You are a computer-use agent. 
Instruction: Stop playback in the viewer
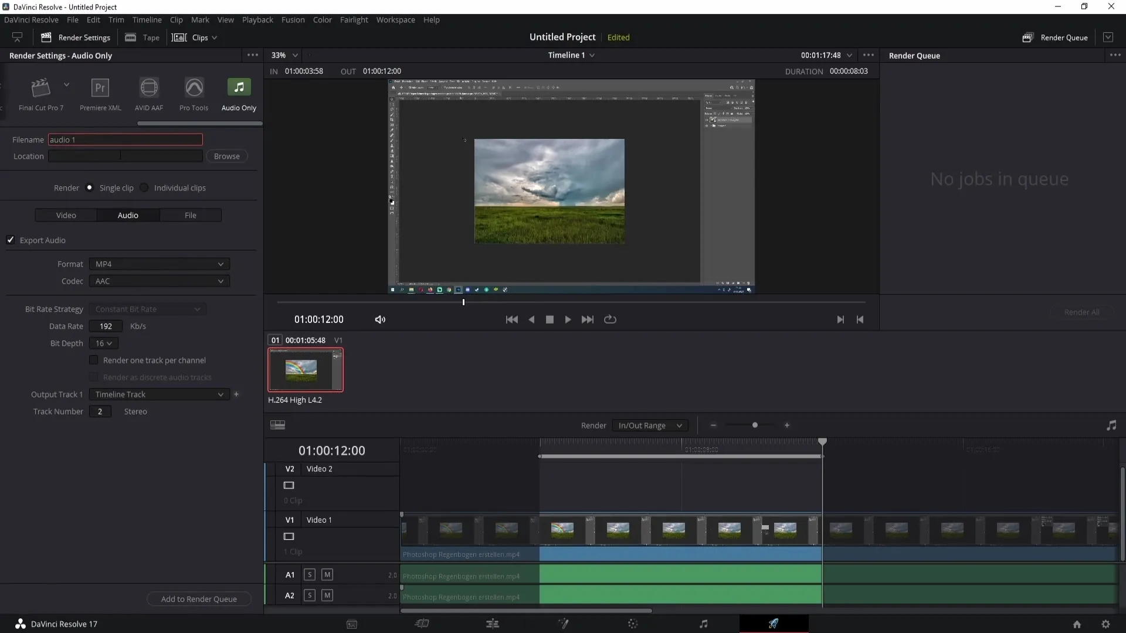tap(550, 319)
